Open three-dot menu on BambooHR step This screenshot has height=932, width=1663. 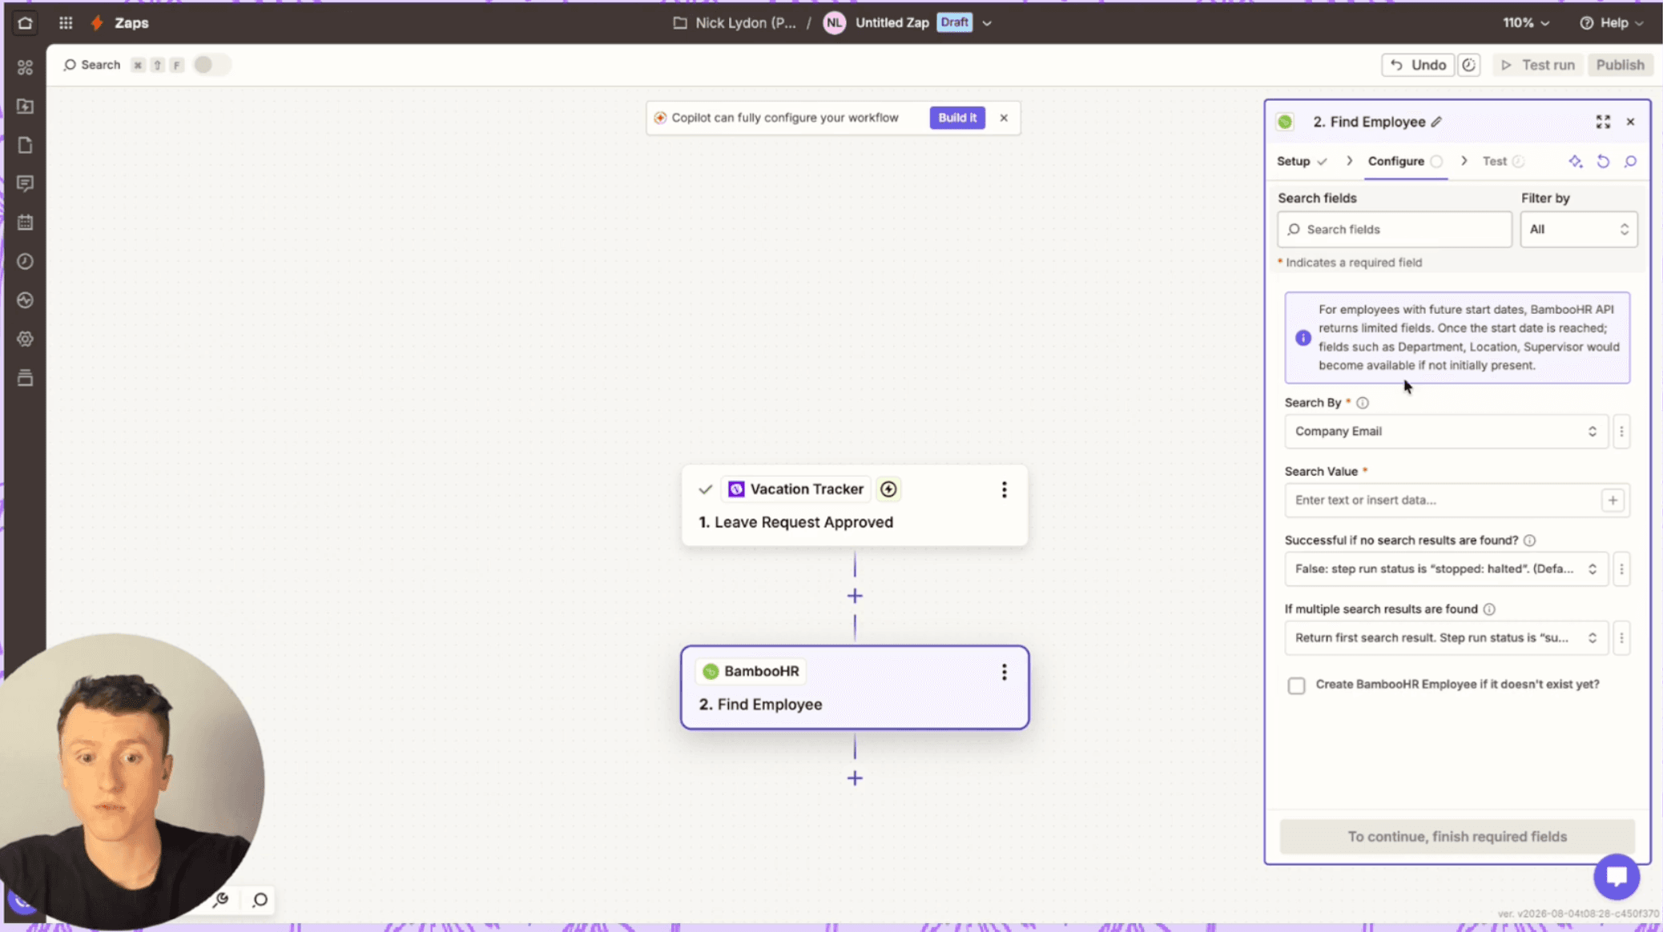(x=1004, y=673)
